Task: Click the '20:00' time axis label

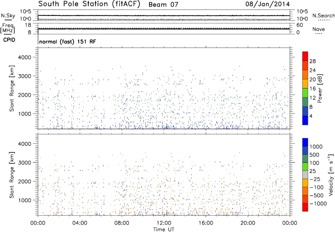Action: click(x=248, y=223)
